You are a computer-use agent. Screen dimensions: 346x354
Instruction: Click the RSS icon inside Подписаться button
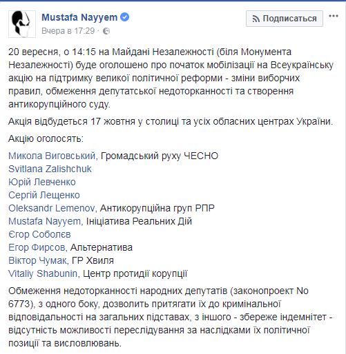(256, 19)
